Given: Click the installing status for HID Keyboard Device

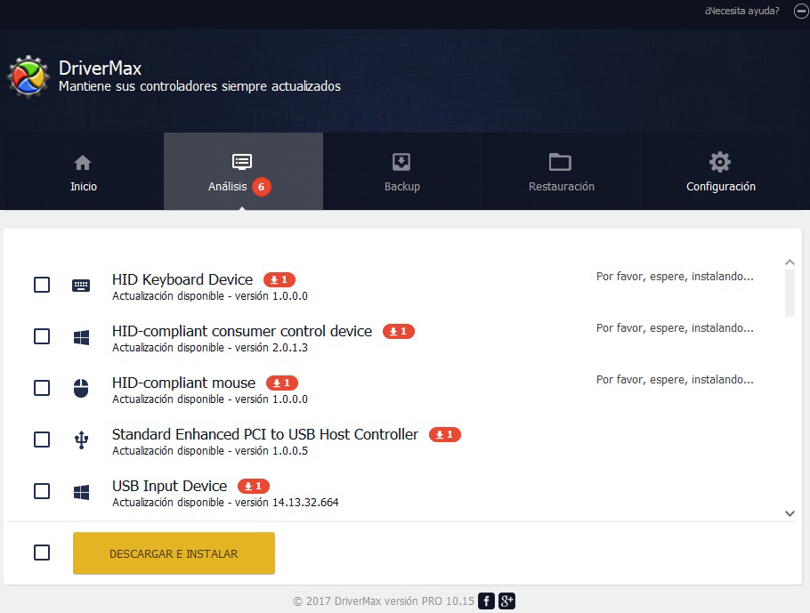Looking at the screenshot, I should coord(675,277).
